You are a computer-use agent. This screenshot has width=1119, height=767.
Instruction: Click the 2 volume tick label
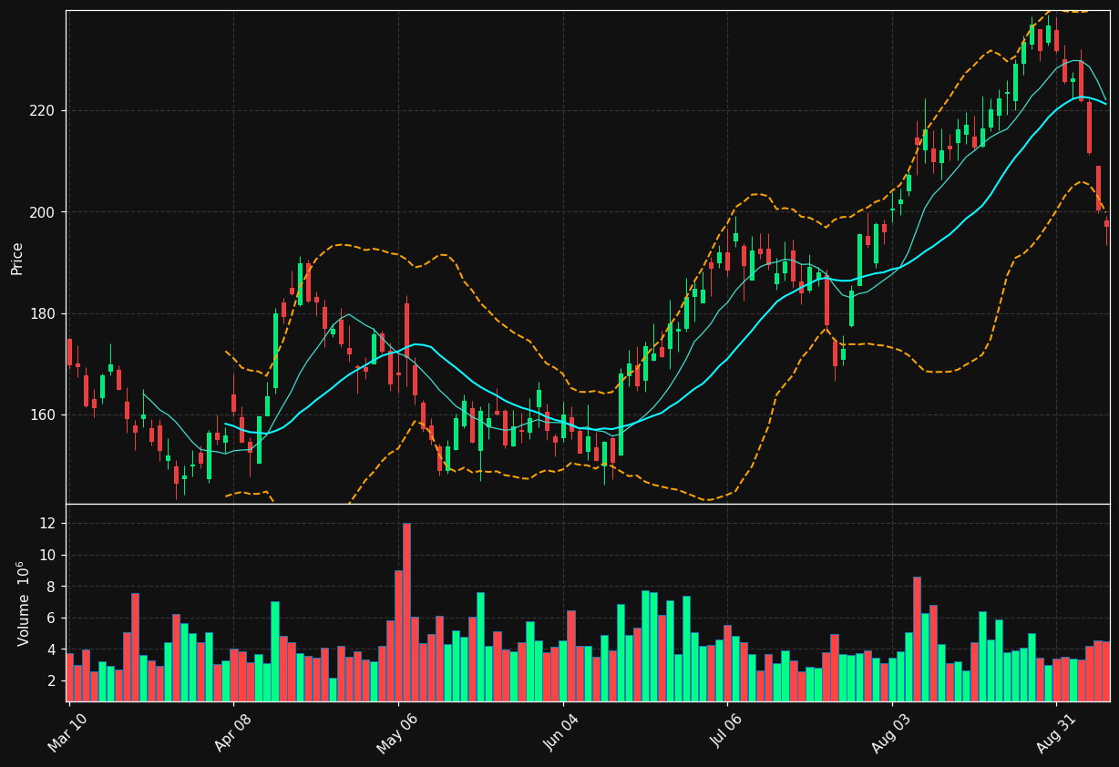[51, 681]
